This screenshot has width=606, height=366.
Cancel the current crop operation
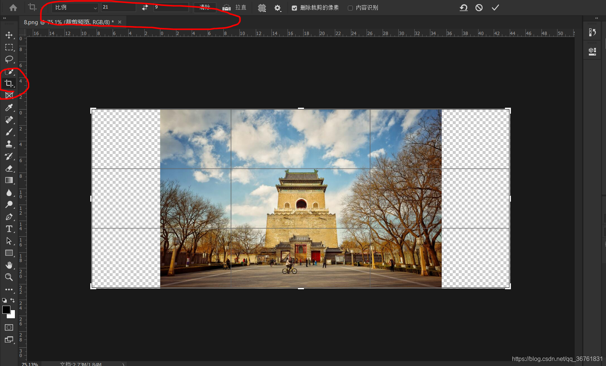coord(479,7)
